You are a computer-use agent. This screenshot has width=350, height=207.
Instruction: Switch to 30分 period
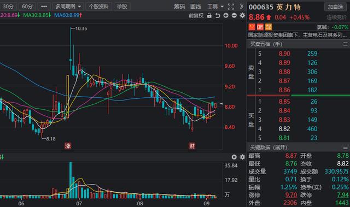8,7
